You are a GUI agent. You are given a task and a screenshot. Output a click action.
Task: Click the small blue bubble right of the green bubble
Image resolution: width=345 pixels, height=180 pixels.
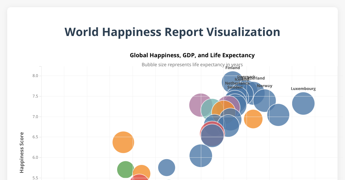(166, 167)
